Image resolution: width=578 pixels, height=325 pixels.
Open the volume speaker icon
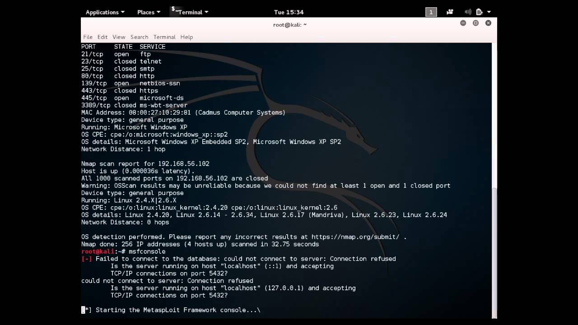468,12
